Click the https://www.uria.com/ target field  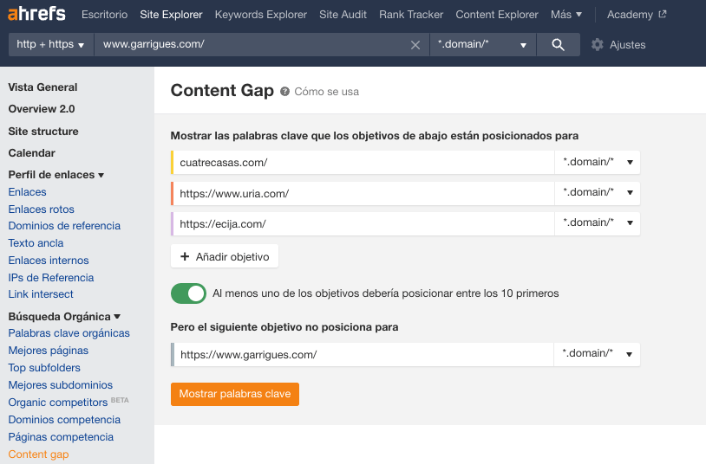[363, 193]
